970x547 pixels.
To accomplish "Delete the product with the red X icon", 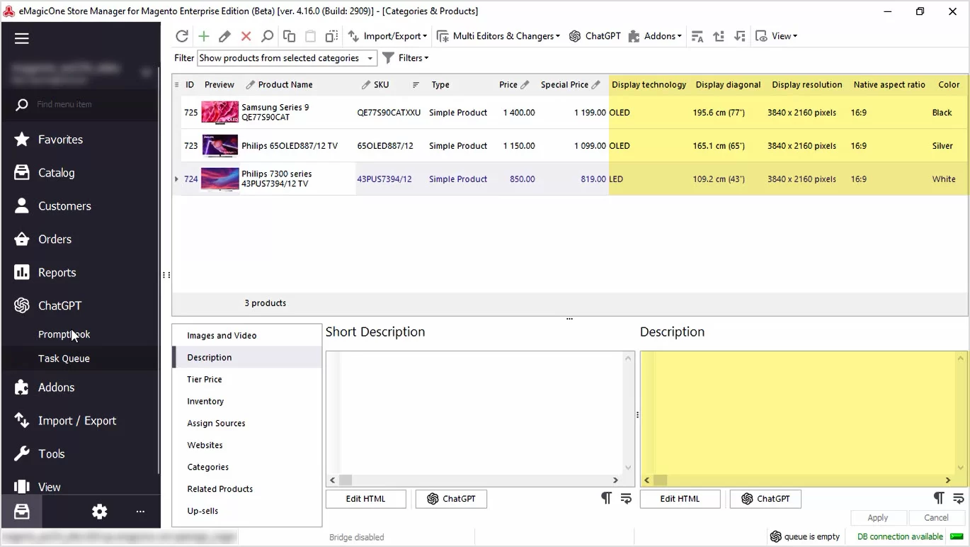I will coord(246,36).
